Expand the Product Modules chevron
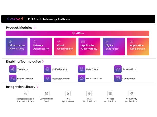The width and height of the screenshot is (157, 117). point(35,27)
